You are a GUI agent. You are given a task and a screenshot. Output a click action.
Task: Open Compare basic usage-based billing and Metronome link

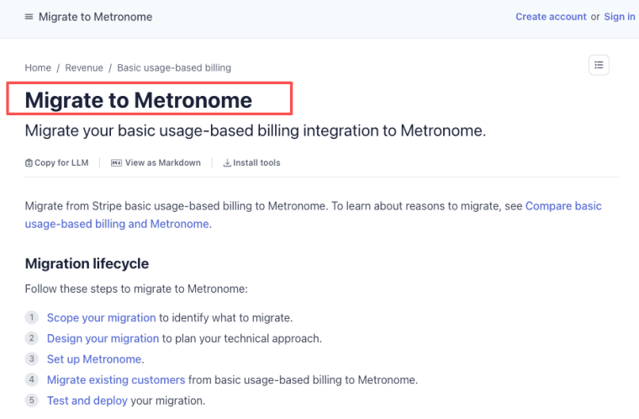(313, 215)
